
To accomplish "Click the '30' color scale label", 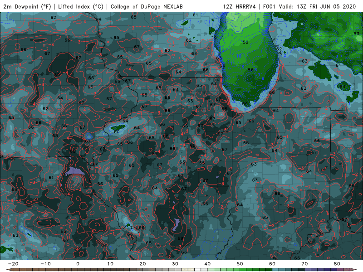I will click(x=175, y=264).
